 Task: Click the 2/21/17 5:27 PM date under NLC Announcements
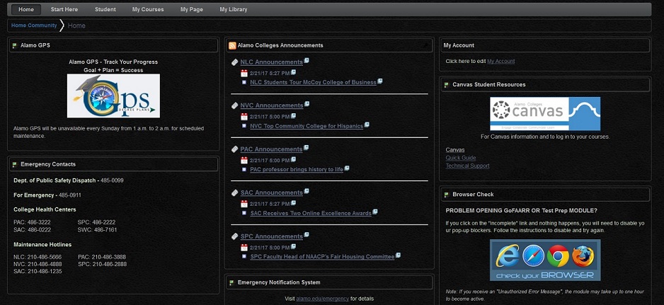270,74
